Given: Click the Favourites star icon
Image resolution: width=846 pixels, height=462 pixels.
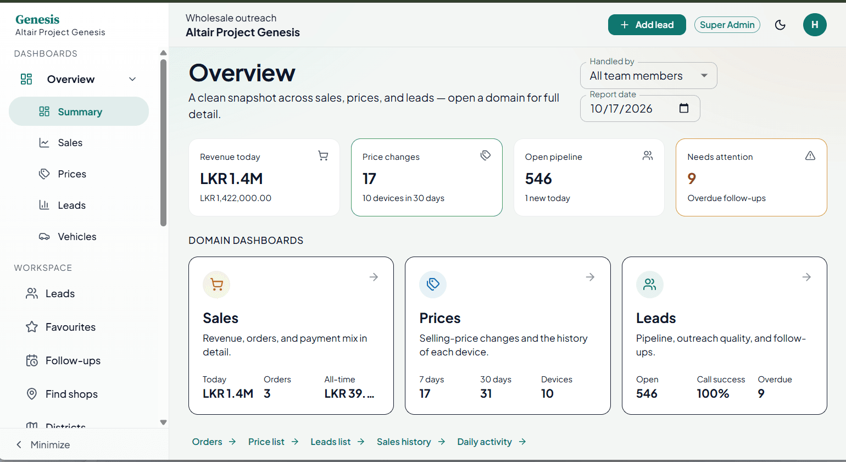Looking at the screenshot, I should [x=32, y=327].
